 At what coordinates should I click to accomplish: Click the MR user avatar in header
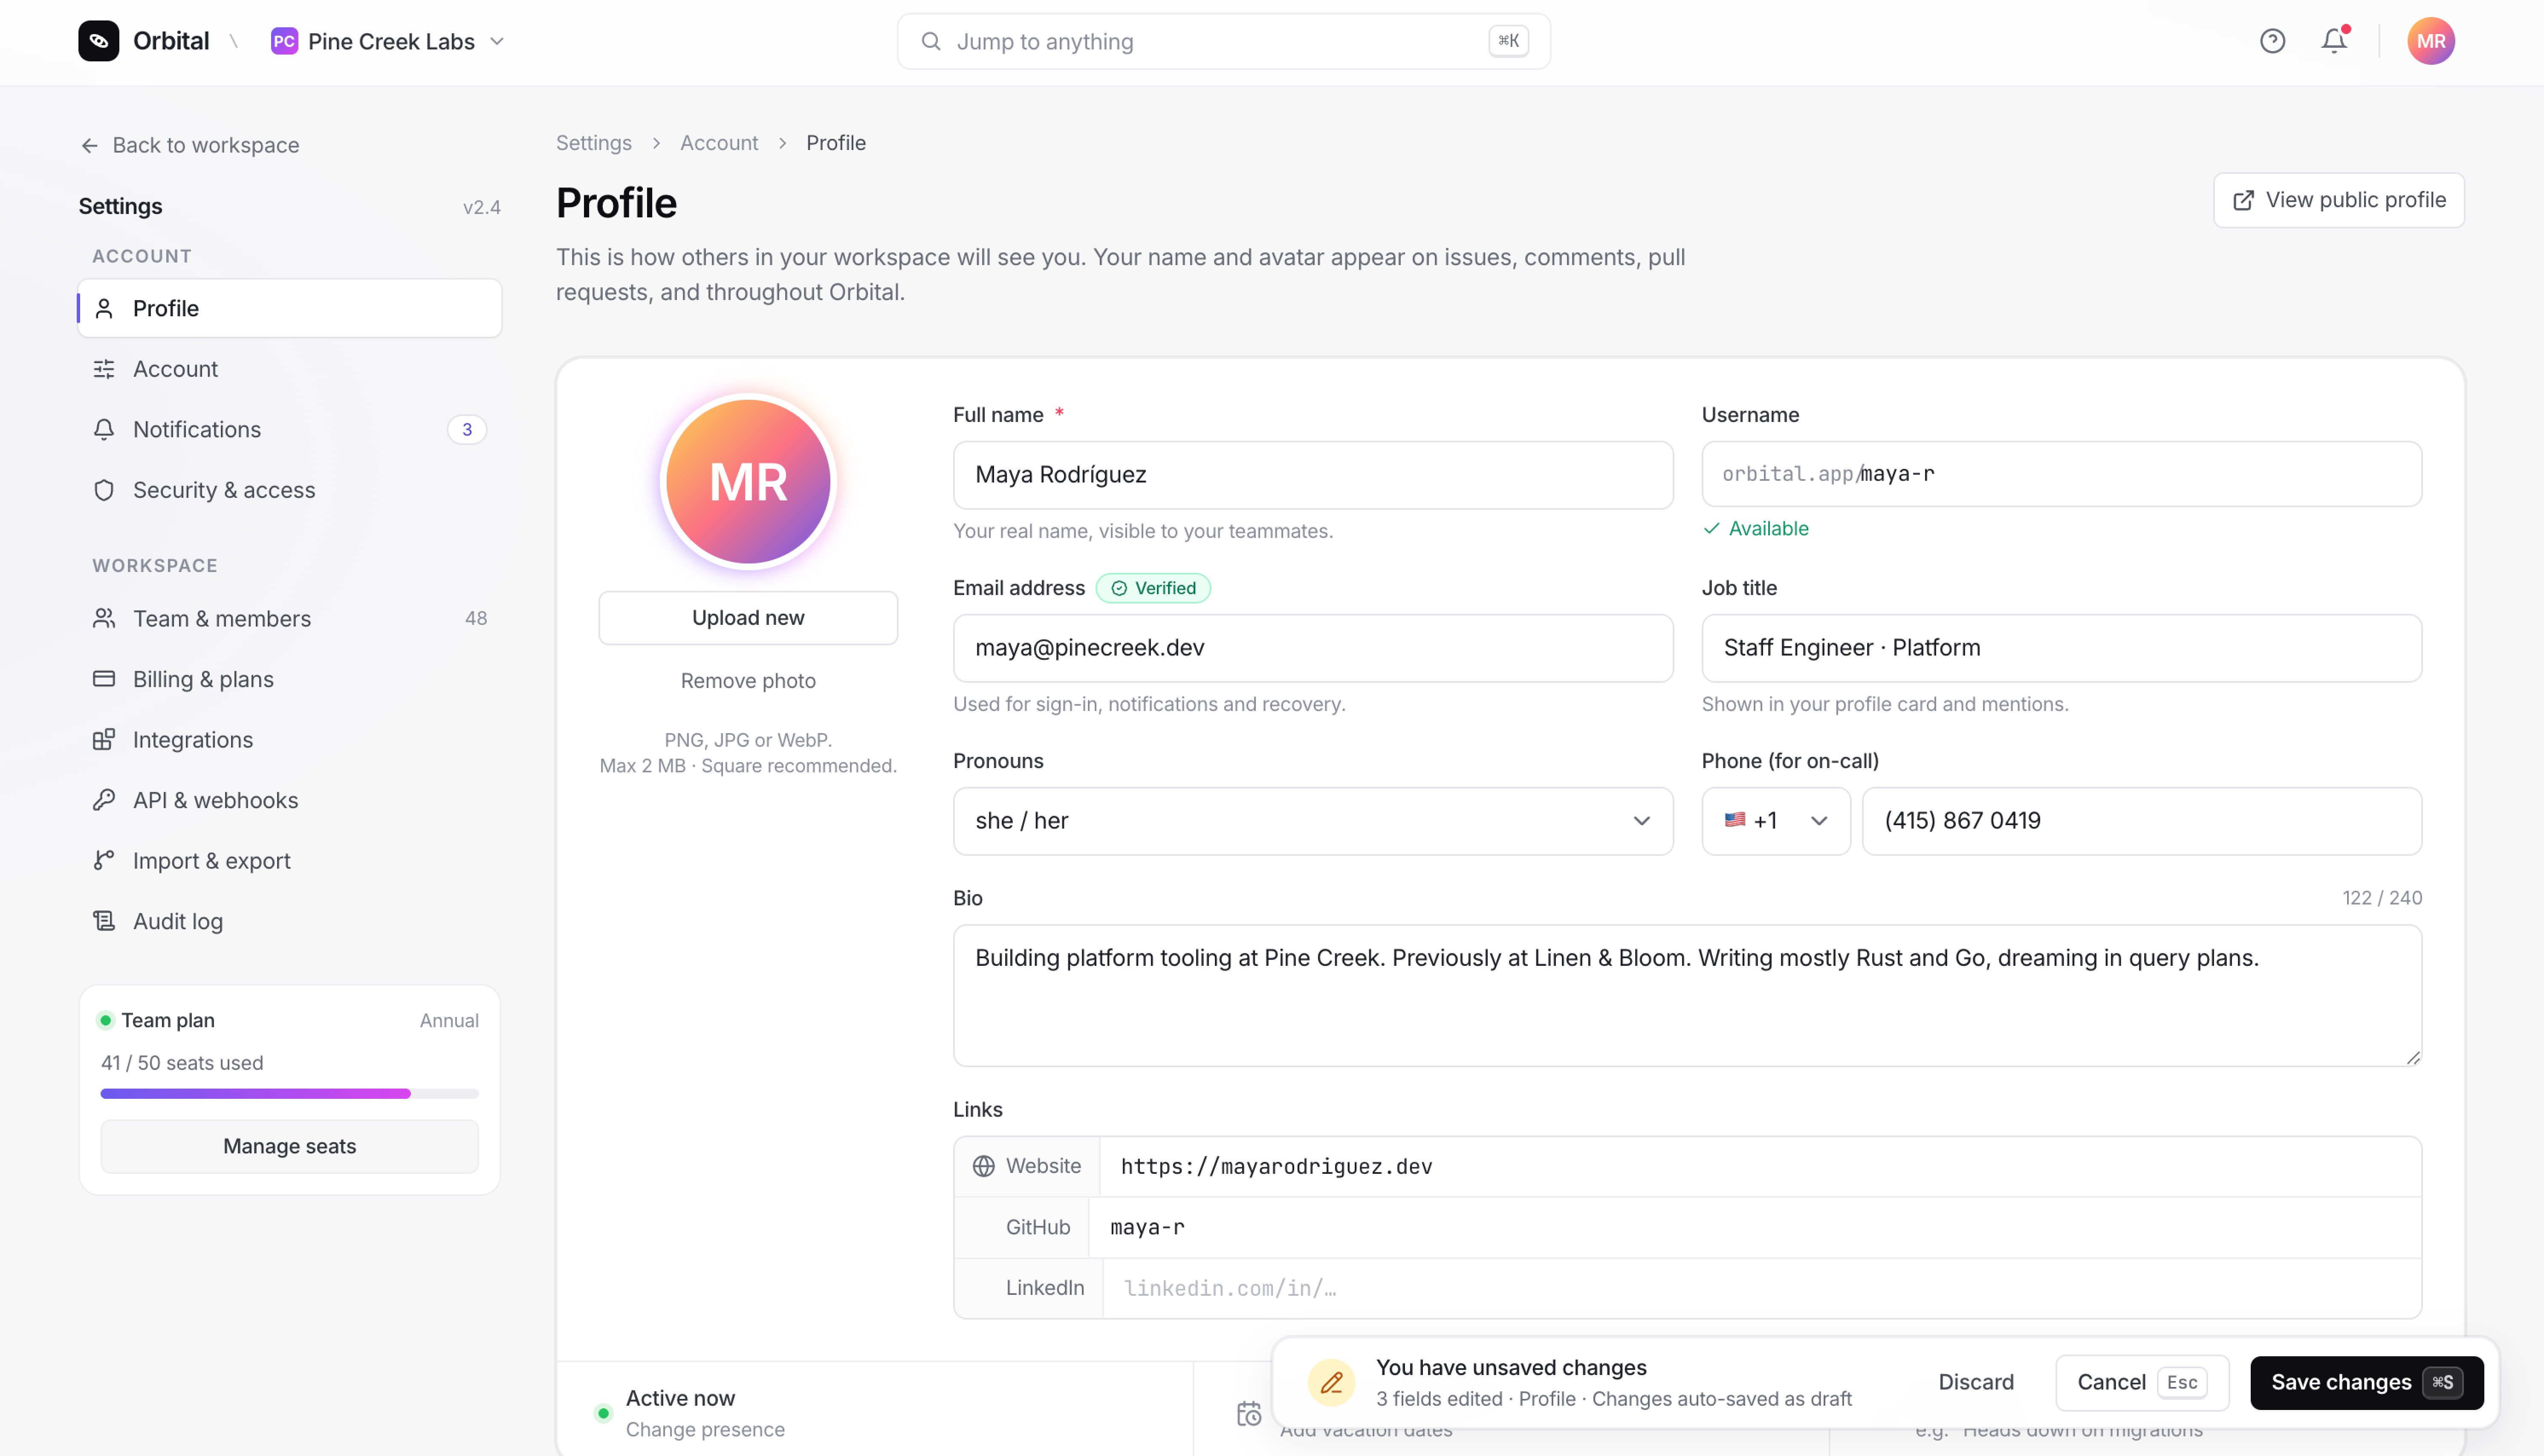coord(2430,41)
